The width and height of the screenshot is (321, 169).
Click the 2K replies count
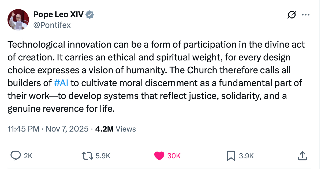(x=28, y=156)
